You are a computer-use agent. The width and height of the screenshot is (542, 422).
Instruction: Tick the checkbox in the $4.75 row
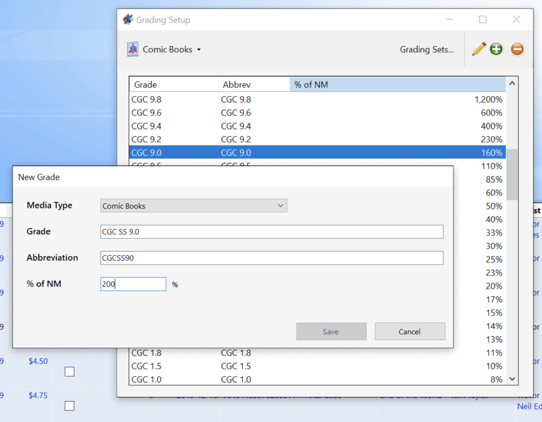coord(69,406)
